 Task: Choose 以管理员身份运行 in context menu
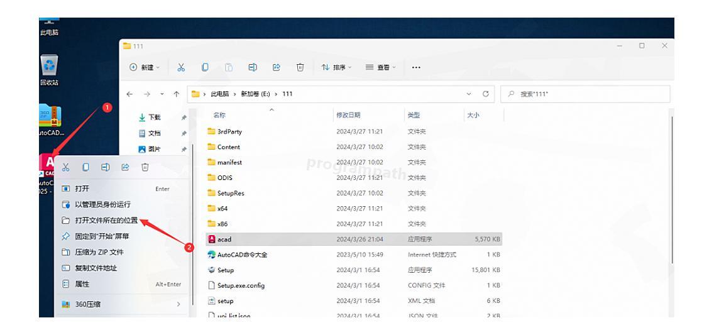click(121, 204)
